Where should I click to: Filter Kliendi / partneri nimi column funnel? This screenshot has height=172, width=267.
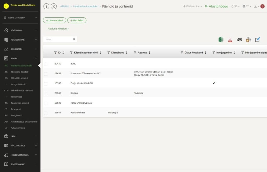(71, 52)
